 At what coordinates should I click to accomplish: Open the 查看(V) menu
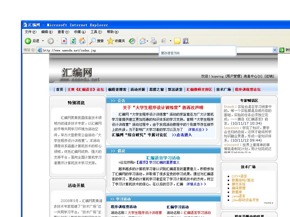(63, 32)
